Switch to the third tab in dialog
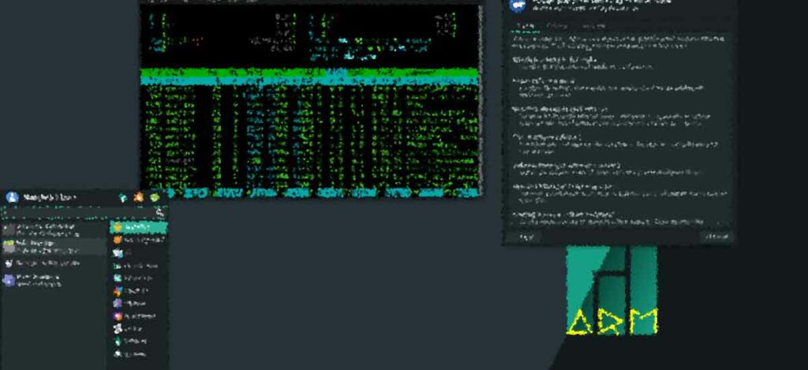 tap(593, 26)
